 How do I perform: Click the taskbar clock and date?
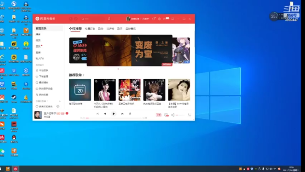click(x=291, y=169)
